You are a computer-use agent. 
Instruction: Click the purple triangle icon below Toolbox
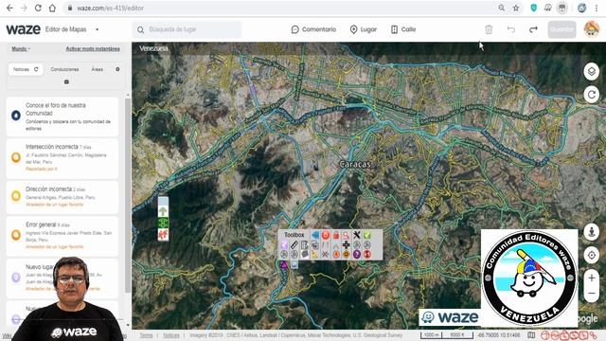(x=284, y=265)
